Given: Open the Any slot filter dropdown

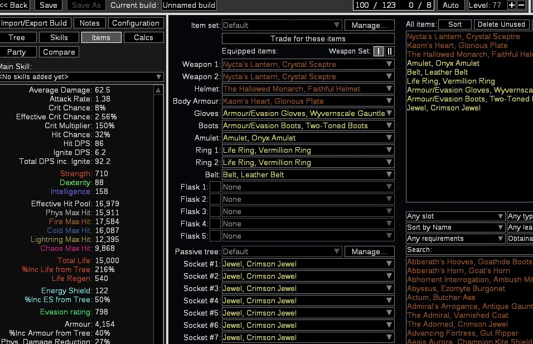Looking at the screenshot, I should [x=455, y=216].
